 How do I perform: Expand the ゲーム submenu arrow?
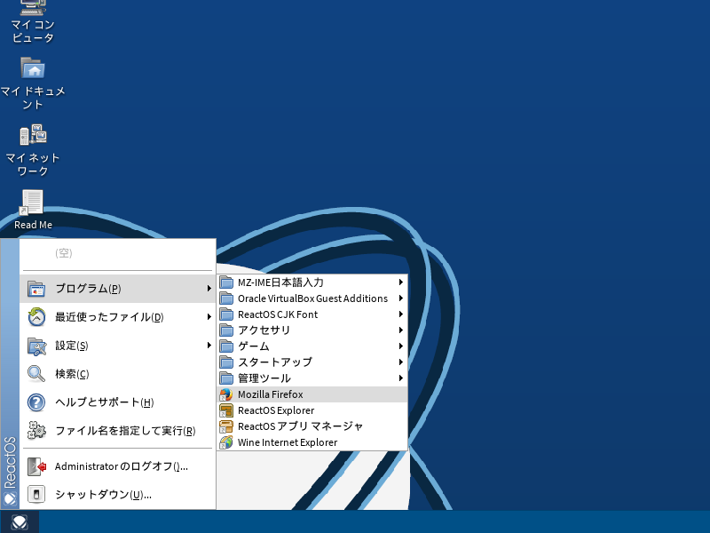tap(401, 346)
